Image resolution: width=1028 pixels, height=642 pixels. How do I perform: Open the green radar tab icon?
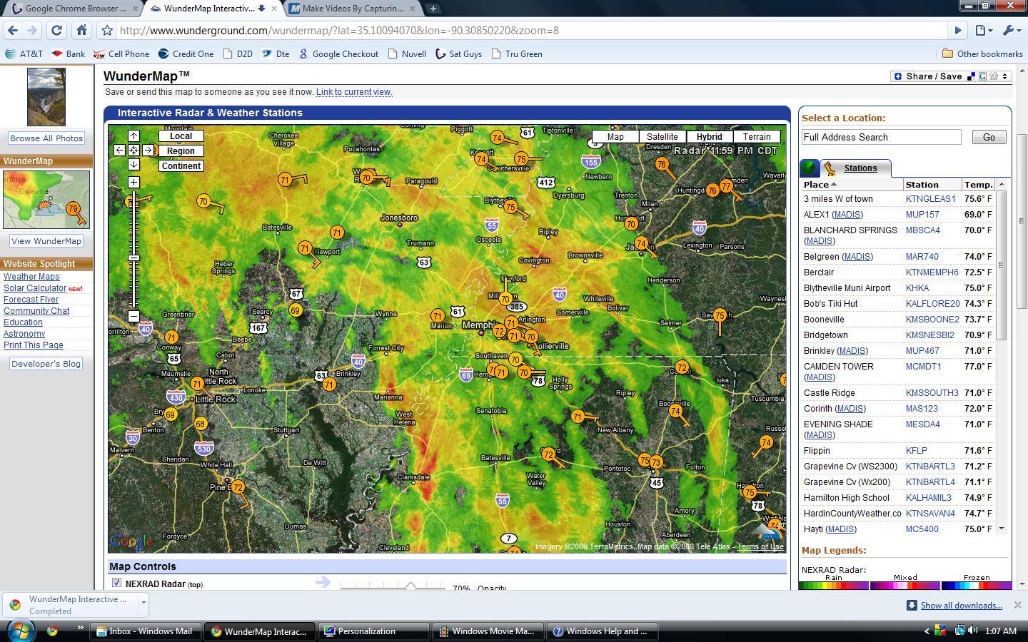[809, 168]
